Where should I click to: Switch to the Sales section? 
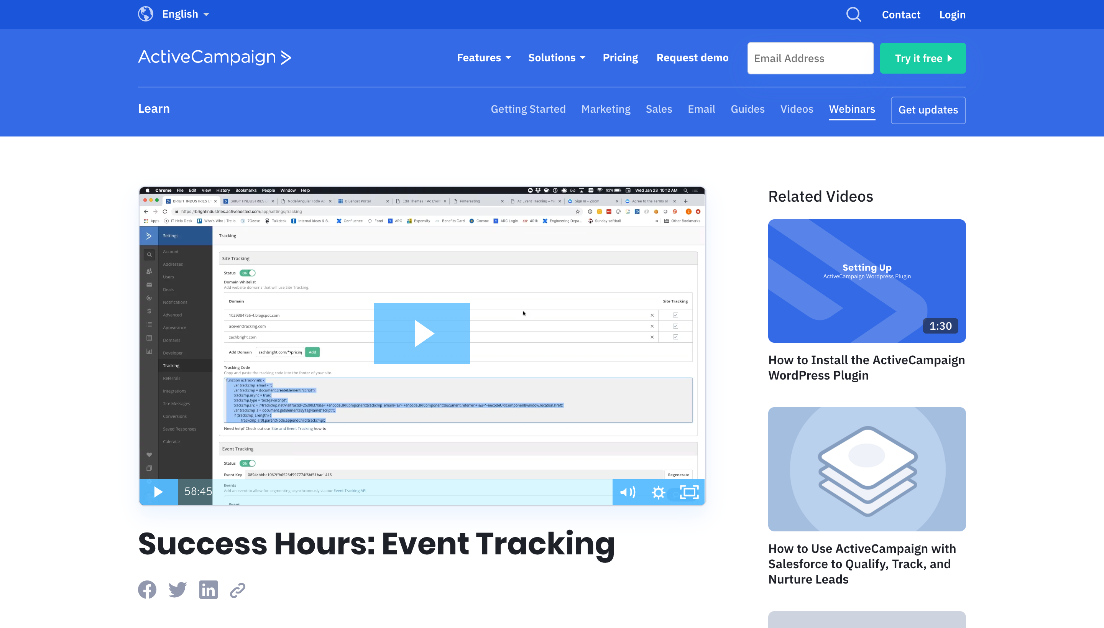pyautogui.click(x=659, y=109)
